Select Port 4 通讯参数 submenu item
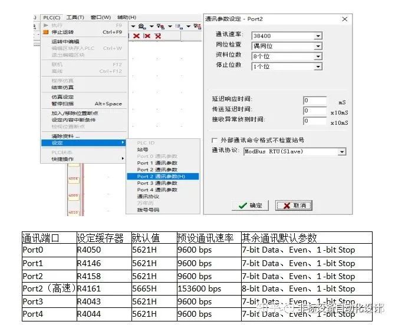The width and height of the screenshot is (395, 325). click(x=163, y=190)
